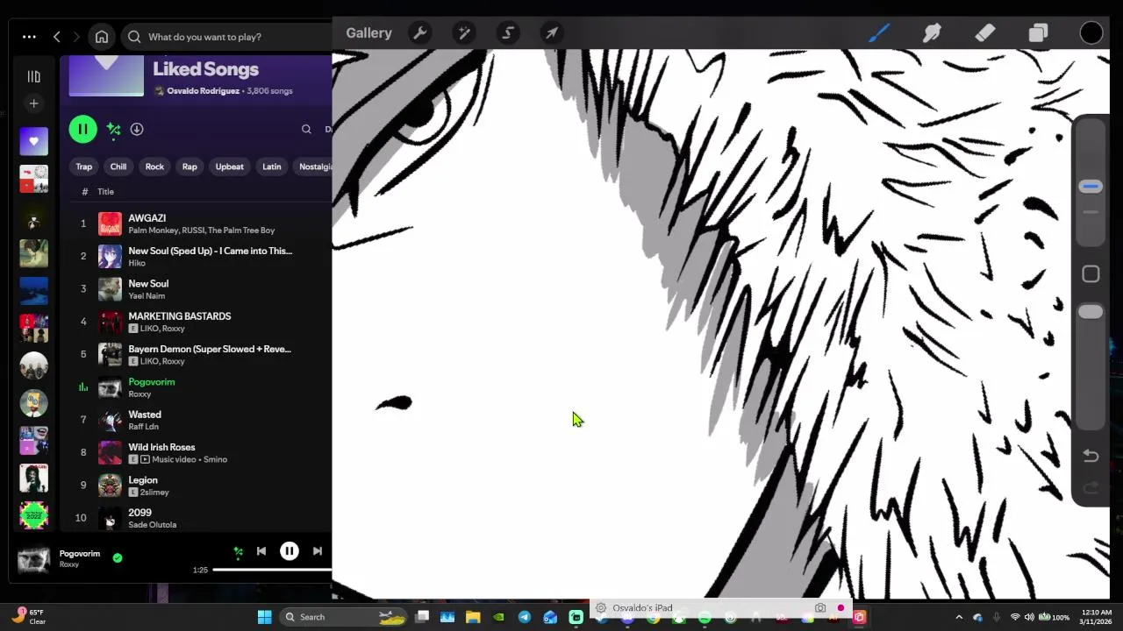Click the Windows taskbar Search box
This screenshot has width=1123, height=631.
[x=343, y=617]
